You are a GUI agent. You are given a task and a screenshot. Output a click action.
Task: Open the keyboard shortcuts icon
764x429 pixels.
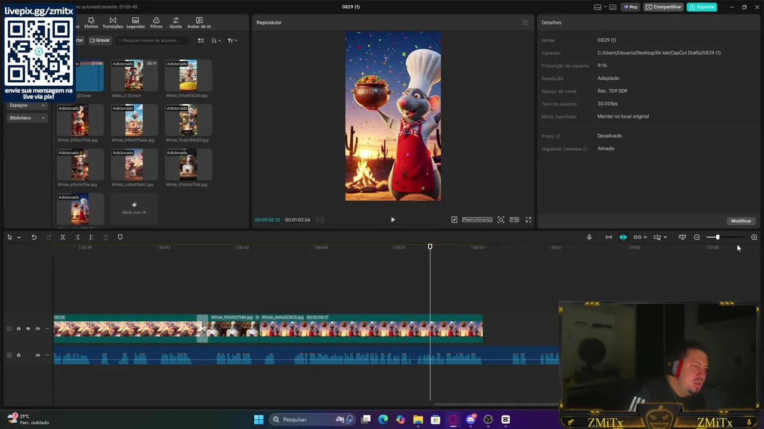(x=613, y=7)
